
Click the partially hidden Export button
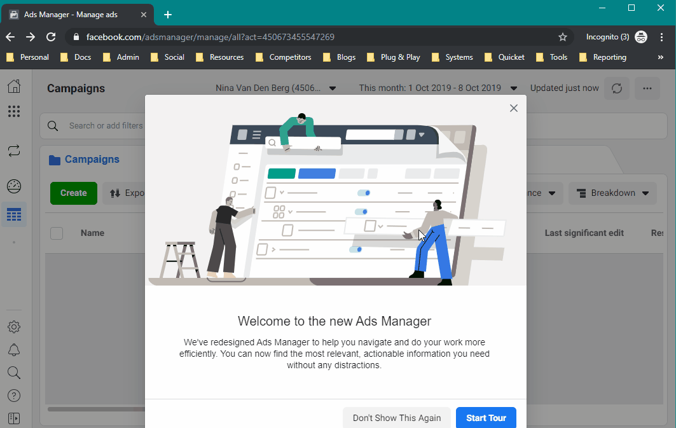tap(124, 193)
